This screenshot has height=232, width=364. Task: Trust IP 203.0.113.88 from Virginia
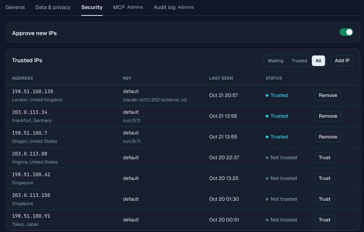(324, 158)
